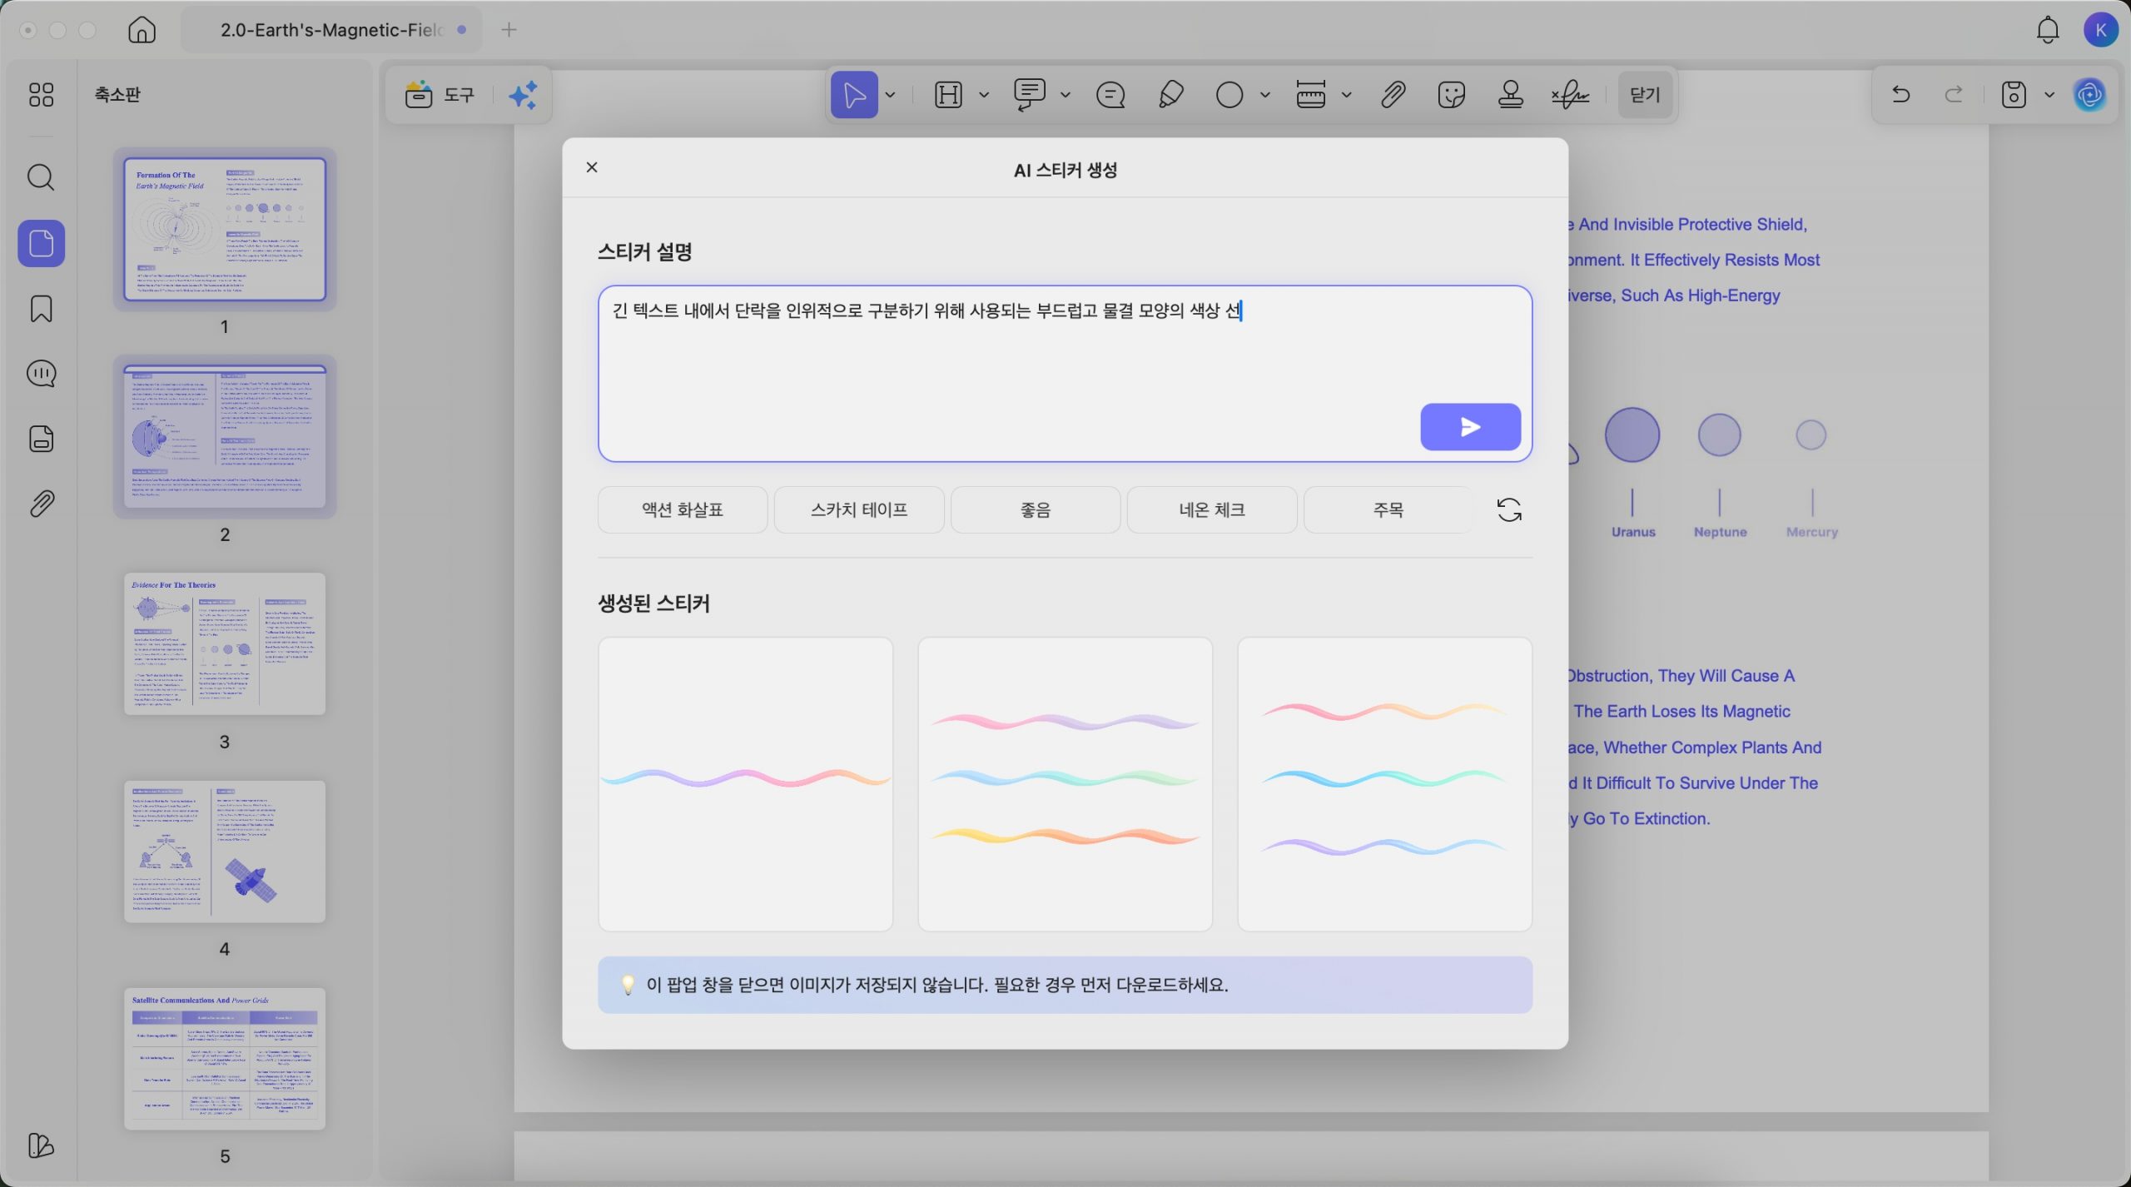Open page 3 thumbnail in the sidebar
This screenshot has width=2131, height=1187.
click(224, 643)
